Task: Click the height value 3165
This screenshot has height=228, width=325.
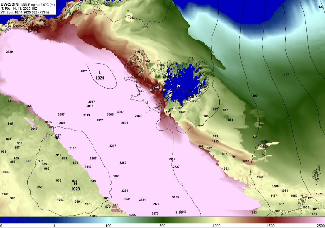Action: tap(48, 122)
